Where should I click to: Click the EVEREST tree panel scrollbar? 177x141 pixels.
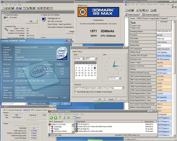(73, 128)
